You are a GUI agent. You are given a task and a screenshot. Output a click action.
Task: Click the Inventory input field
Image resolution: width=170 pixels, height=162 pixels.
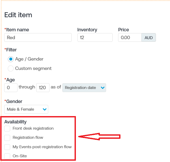95,37
